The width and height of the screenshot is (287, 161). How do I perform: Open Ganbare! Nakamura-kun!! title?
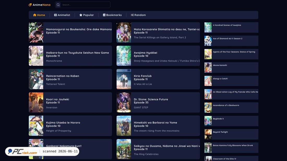coord(64,146)
